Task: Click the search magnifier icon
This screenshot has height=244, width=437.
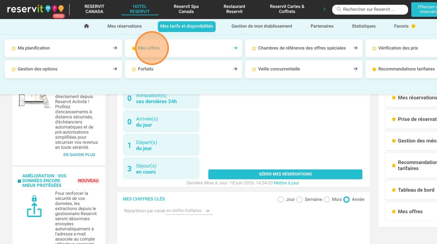Action: (x=339, y=9)
